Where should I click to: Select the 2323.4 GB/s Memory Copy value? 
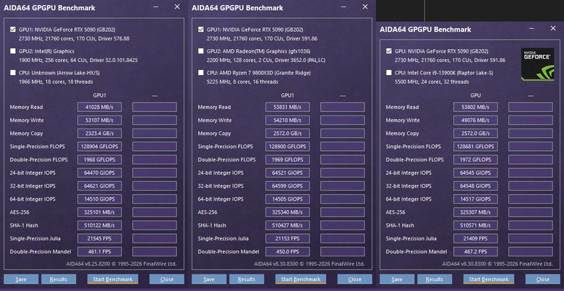point(99,134)
